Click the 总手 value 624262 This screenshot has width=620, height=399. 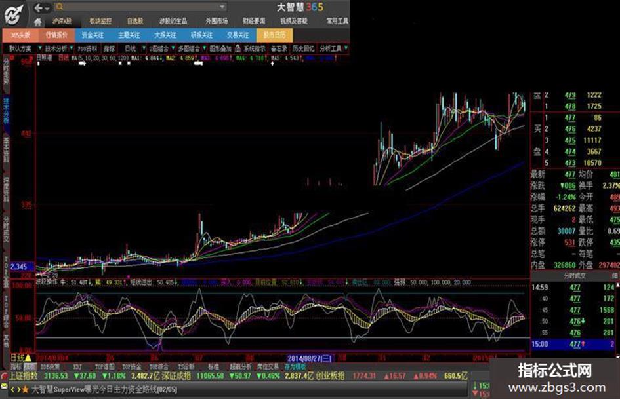point(564,208)
